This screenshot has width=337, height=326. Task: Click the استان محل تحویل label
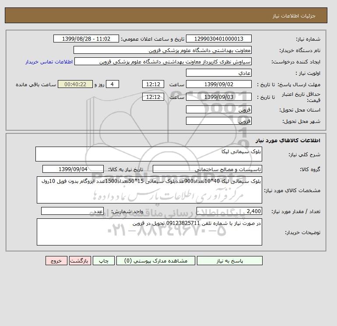[x=300, y=110]
